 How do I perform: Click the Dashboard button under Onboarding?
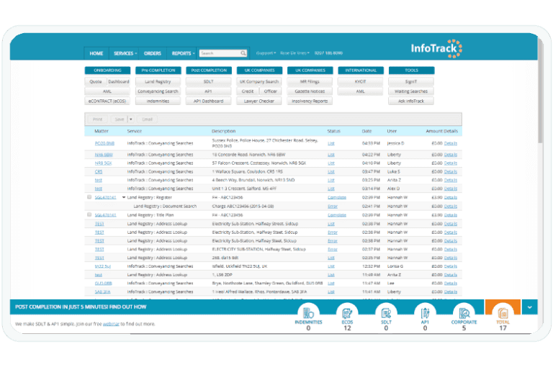point(119,81)
